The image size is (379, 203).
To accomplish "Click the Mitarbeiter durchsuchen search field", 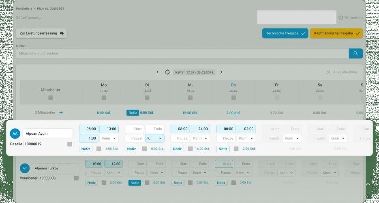I will (x=182, y=53).
